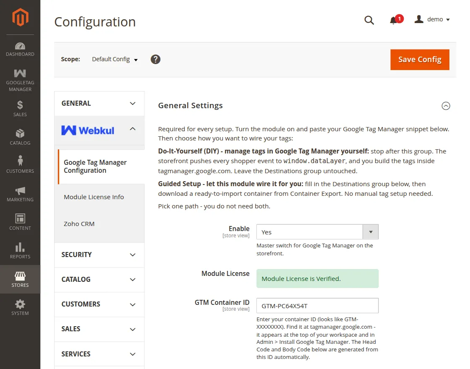
Task: Click the Master switch hint text
Action: (x=315, y=249)
